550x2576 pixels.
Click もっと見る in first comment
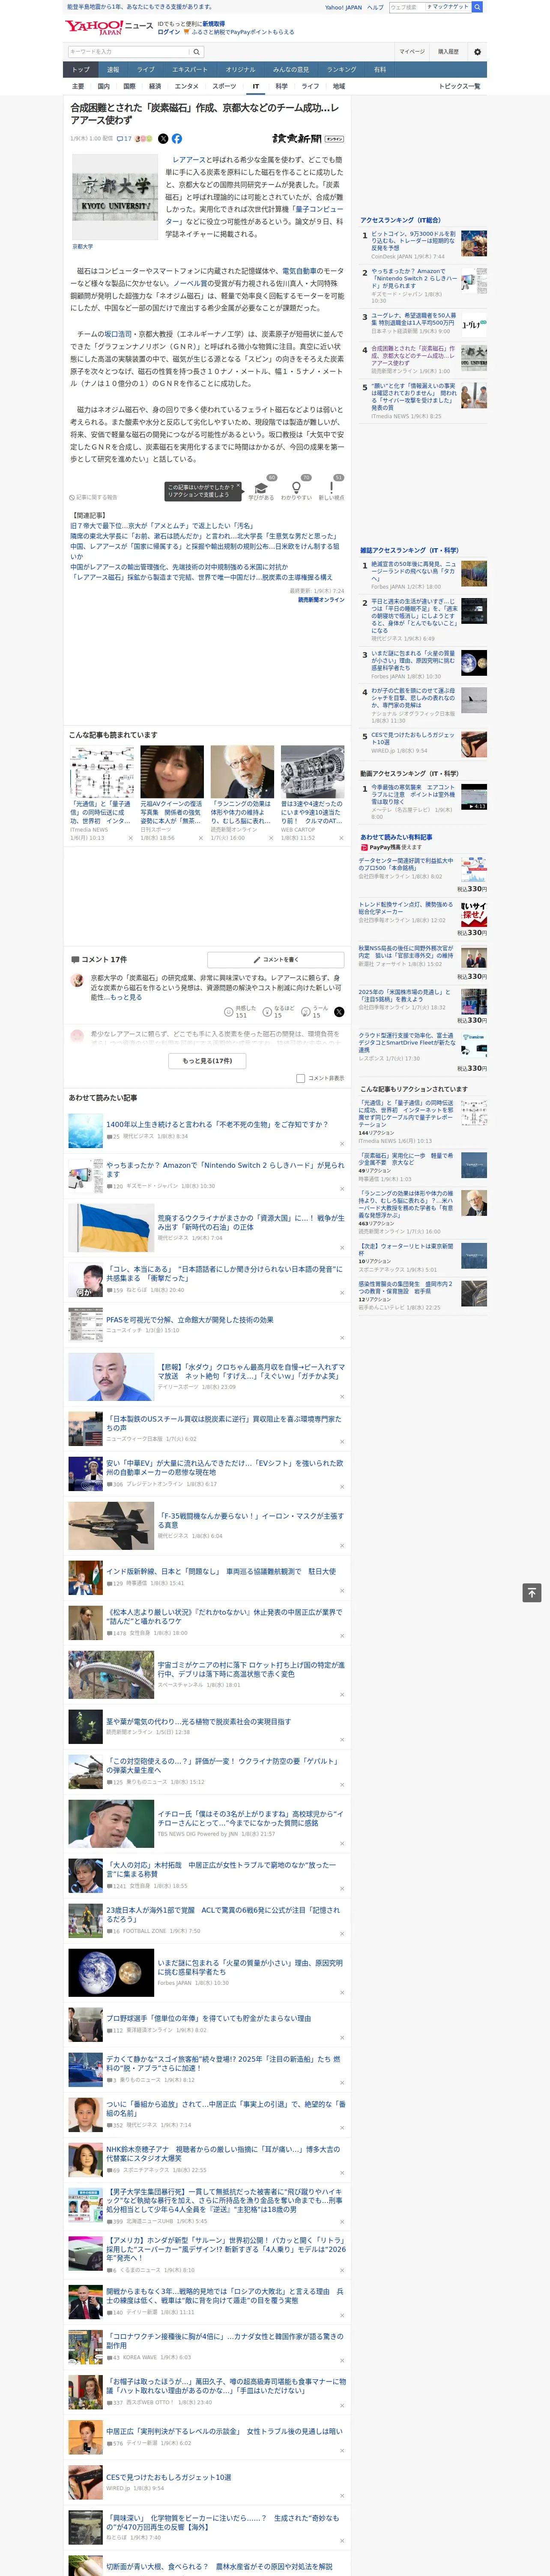(126, 997)
